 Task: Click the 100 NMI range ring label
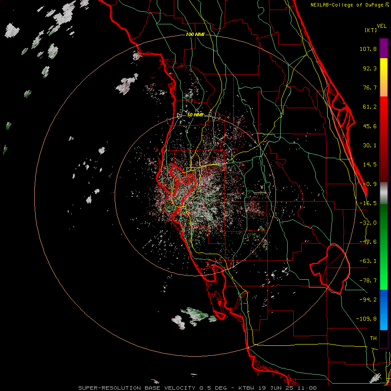tap(195, 34)
